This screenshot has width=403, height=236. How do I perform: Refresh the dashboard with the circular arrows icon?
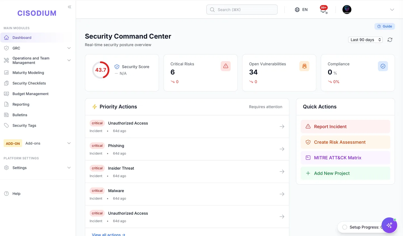tap(390, 40)
